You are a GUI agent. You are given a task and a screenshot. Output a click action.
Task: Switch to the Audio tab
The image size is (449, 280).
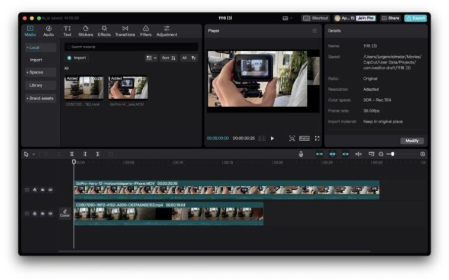pos(49,31)
